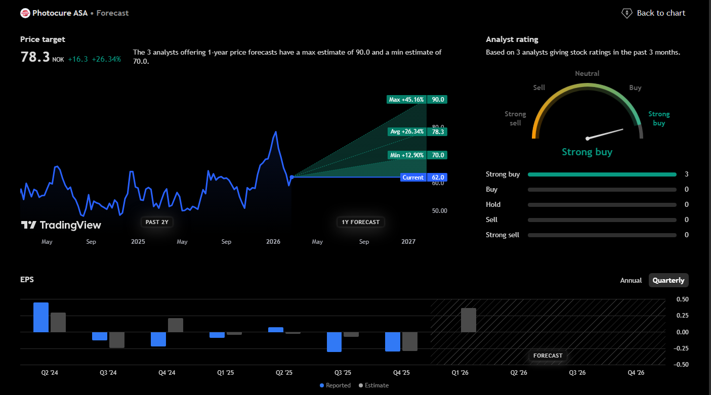Open Back to chart link
This screenshot has width=711, height=395.
pyautogui.click(x=660, y=13)
